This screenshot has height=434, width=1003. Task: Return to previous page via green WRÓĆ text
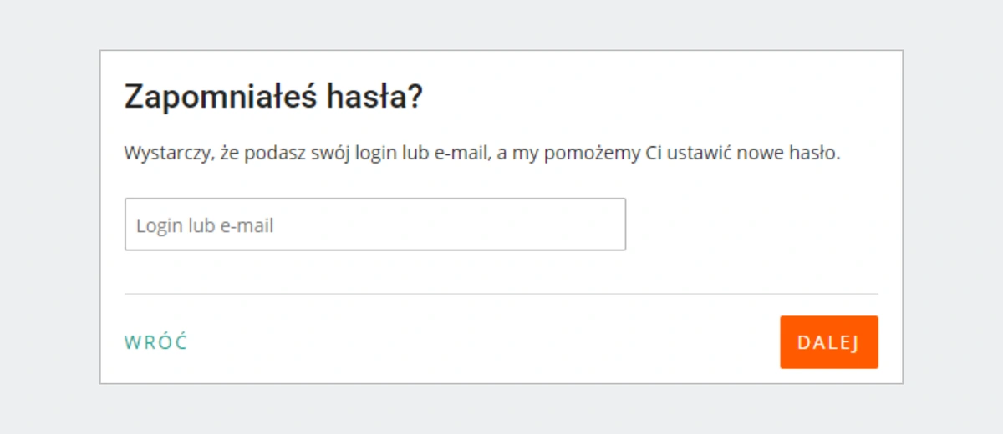pos(155,342)
